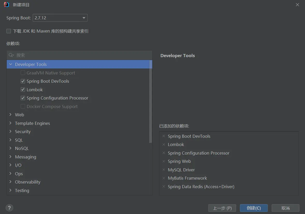Click the IntelliJ IDEA logo in the title bar
Screen dimensions: 305x214
[6, 4]
